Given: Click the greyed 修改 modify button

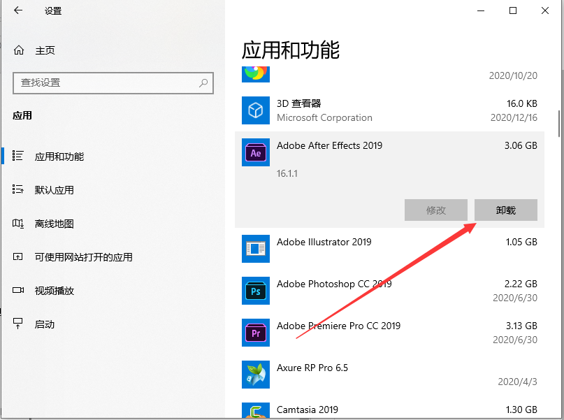Looking at the screenshot, I should tap(436, 210).
